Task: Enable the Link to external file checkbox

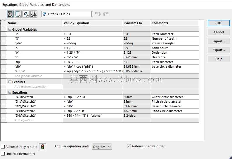Action: tap(3, 153)
